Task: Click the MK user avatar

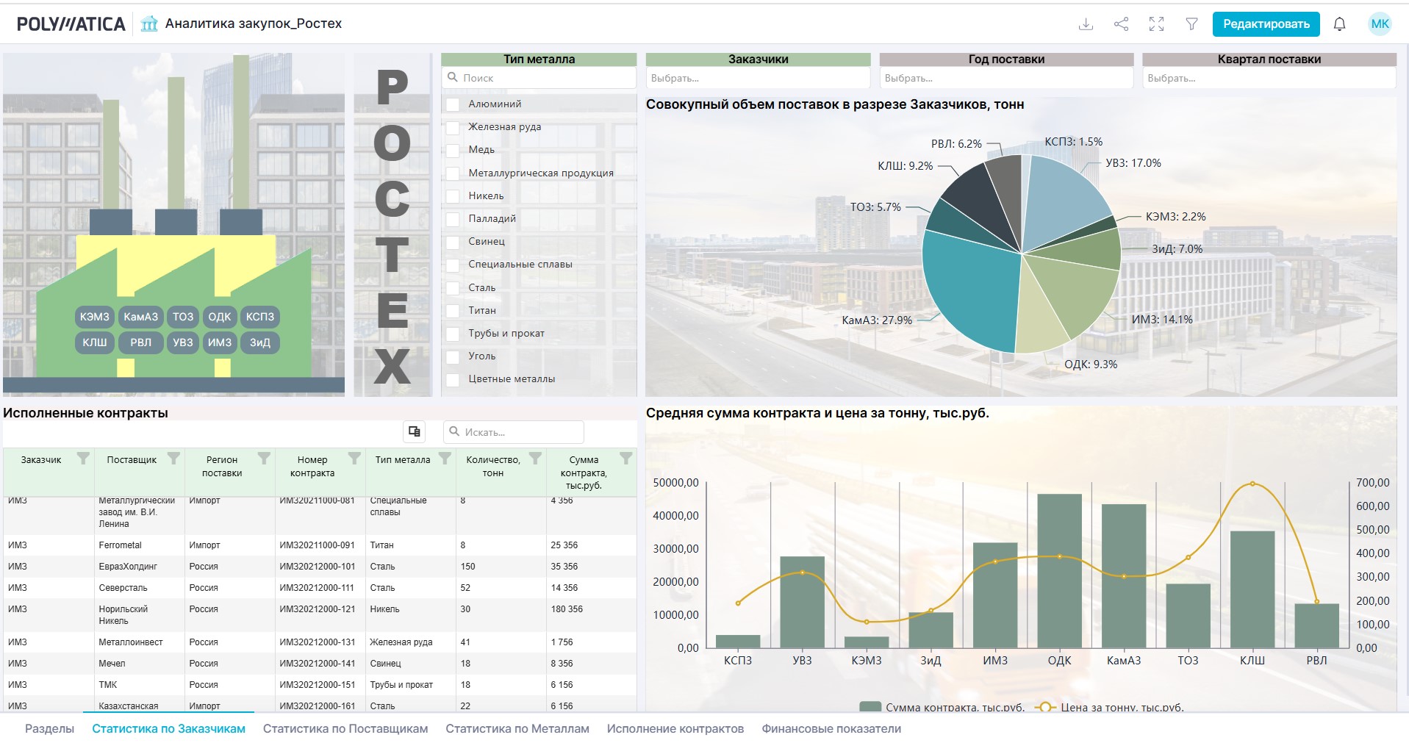Action: click(x=1380, y=24)
